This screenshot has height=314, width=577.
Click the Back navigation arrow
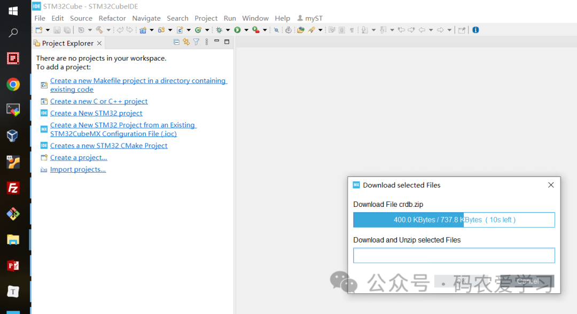point(422,30)
